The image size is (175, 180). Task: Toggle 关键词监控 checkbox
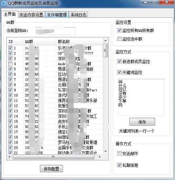point(119,72)
